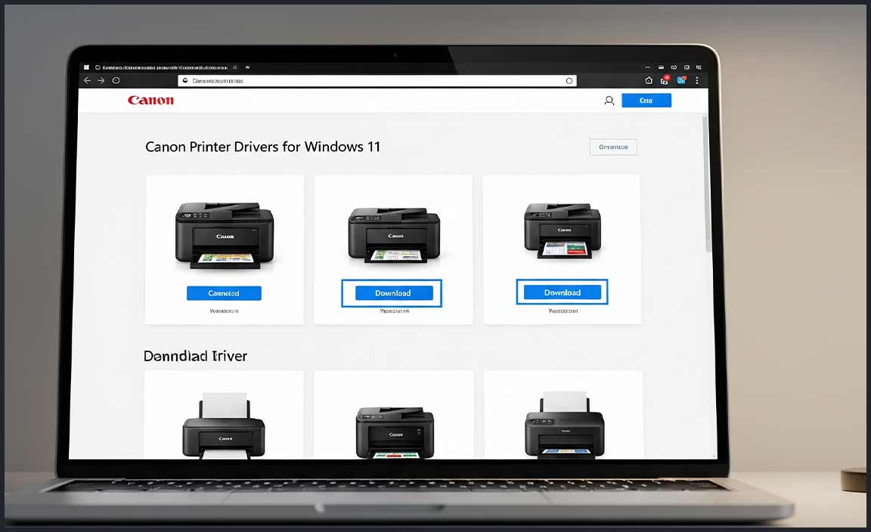Click the Canon logo in the site header

click(150, 100)
